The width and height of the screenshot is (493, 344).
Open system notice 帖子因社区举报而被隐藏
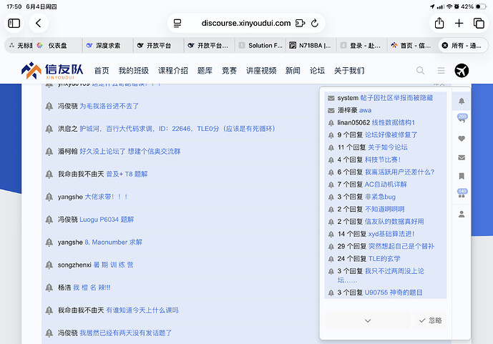pyautogui.click(x=386, y=98)
